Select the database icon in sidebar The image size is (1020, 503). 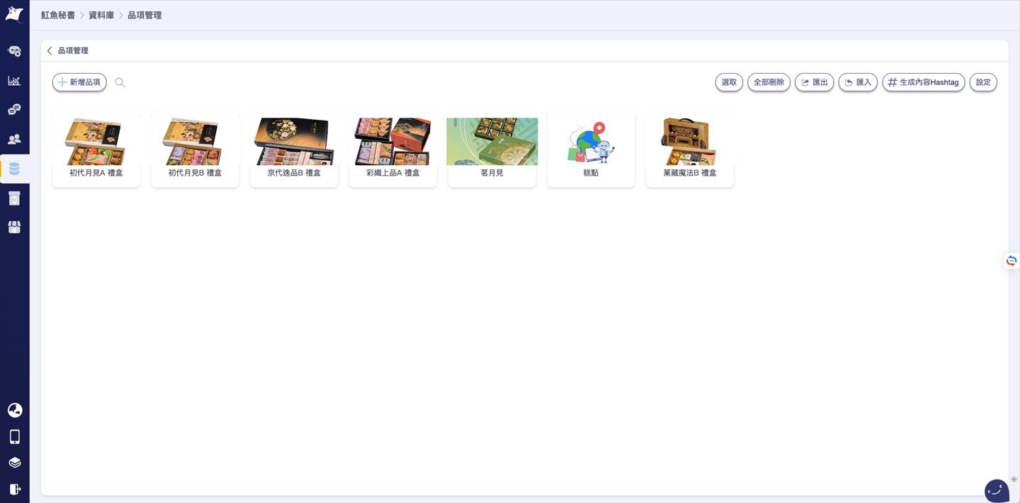[14, 169]
